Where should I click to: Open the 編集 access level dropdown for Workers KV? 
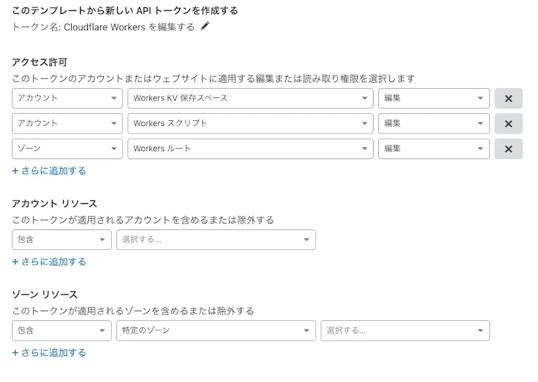pyautogui.click(x=434, y=98)
